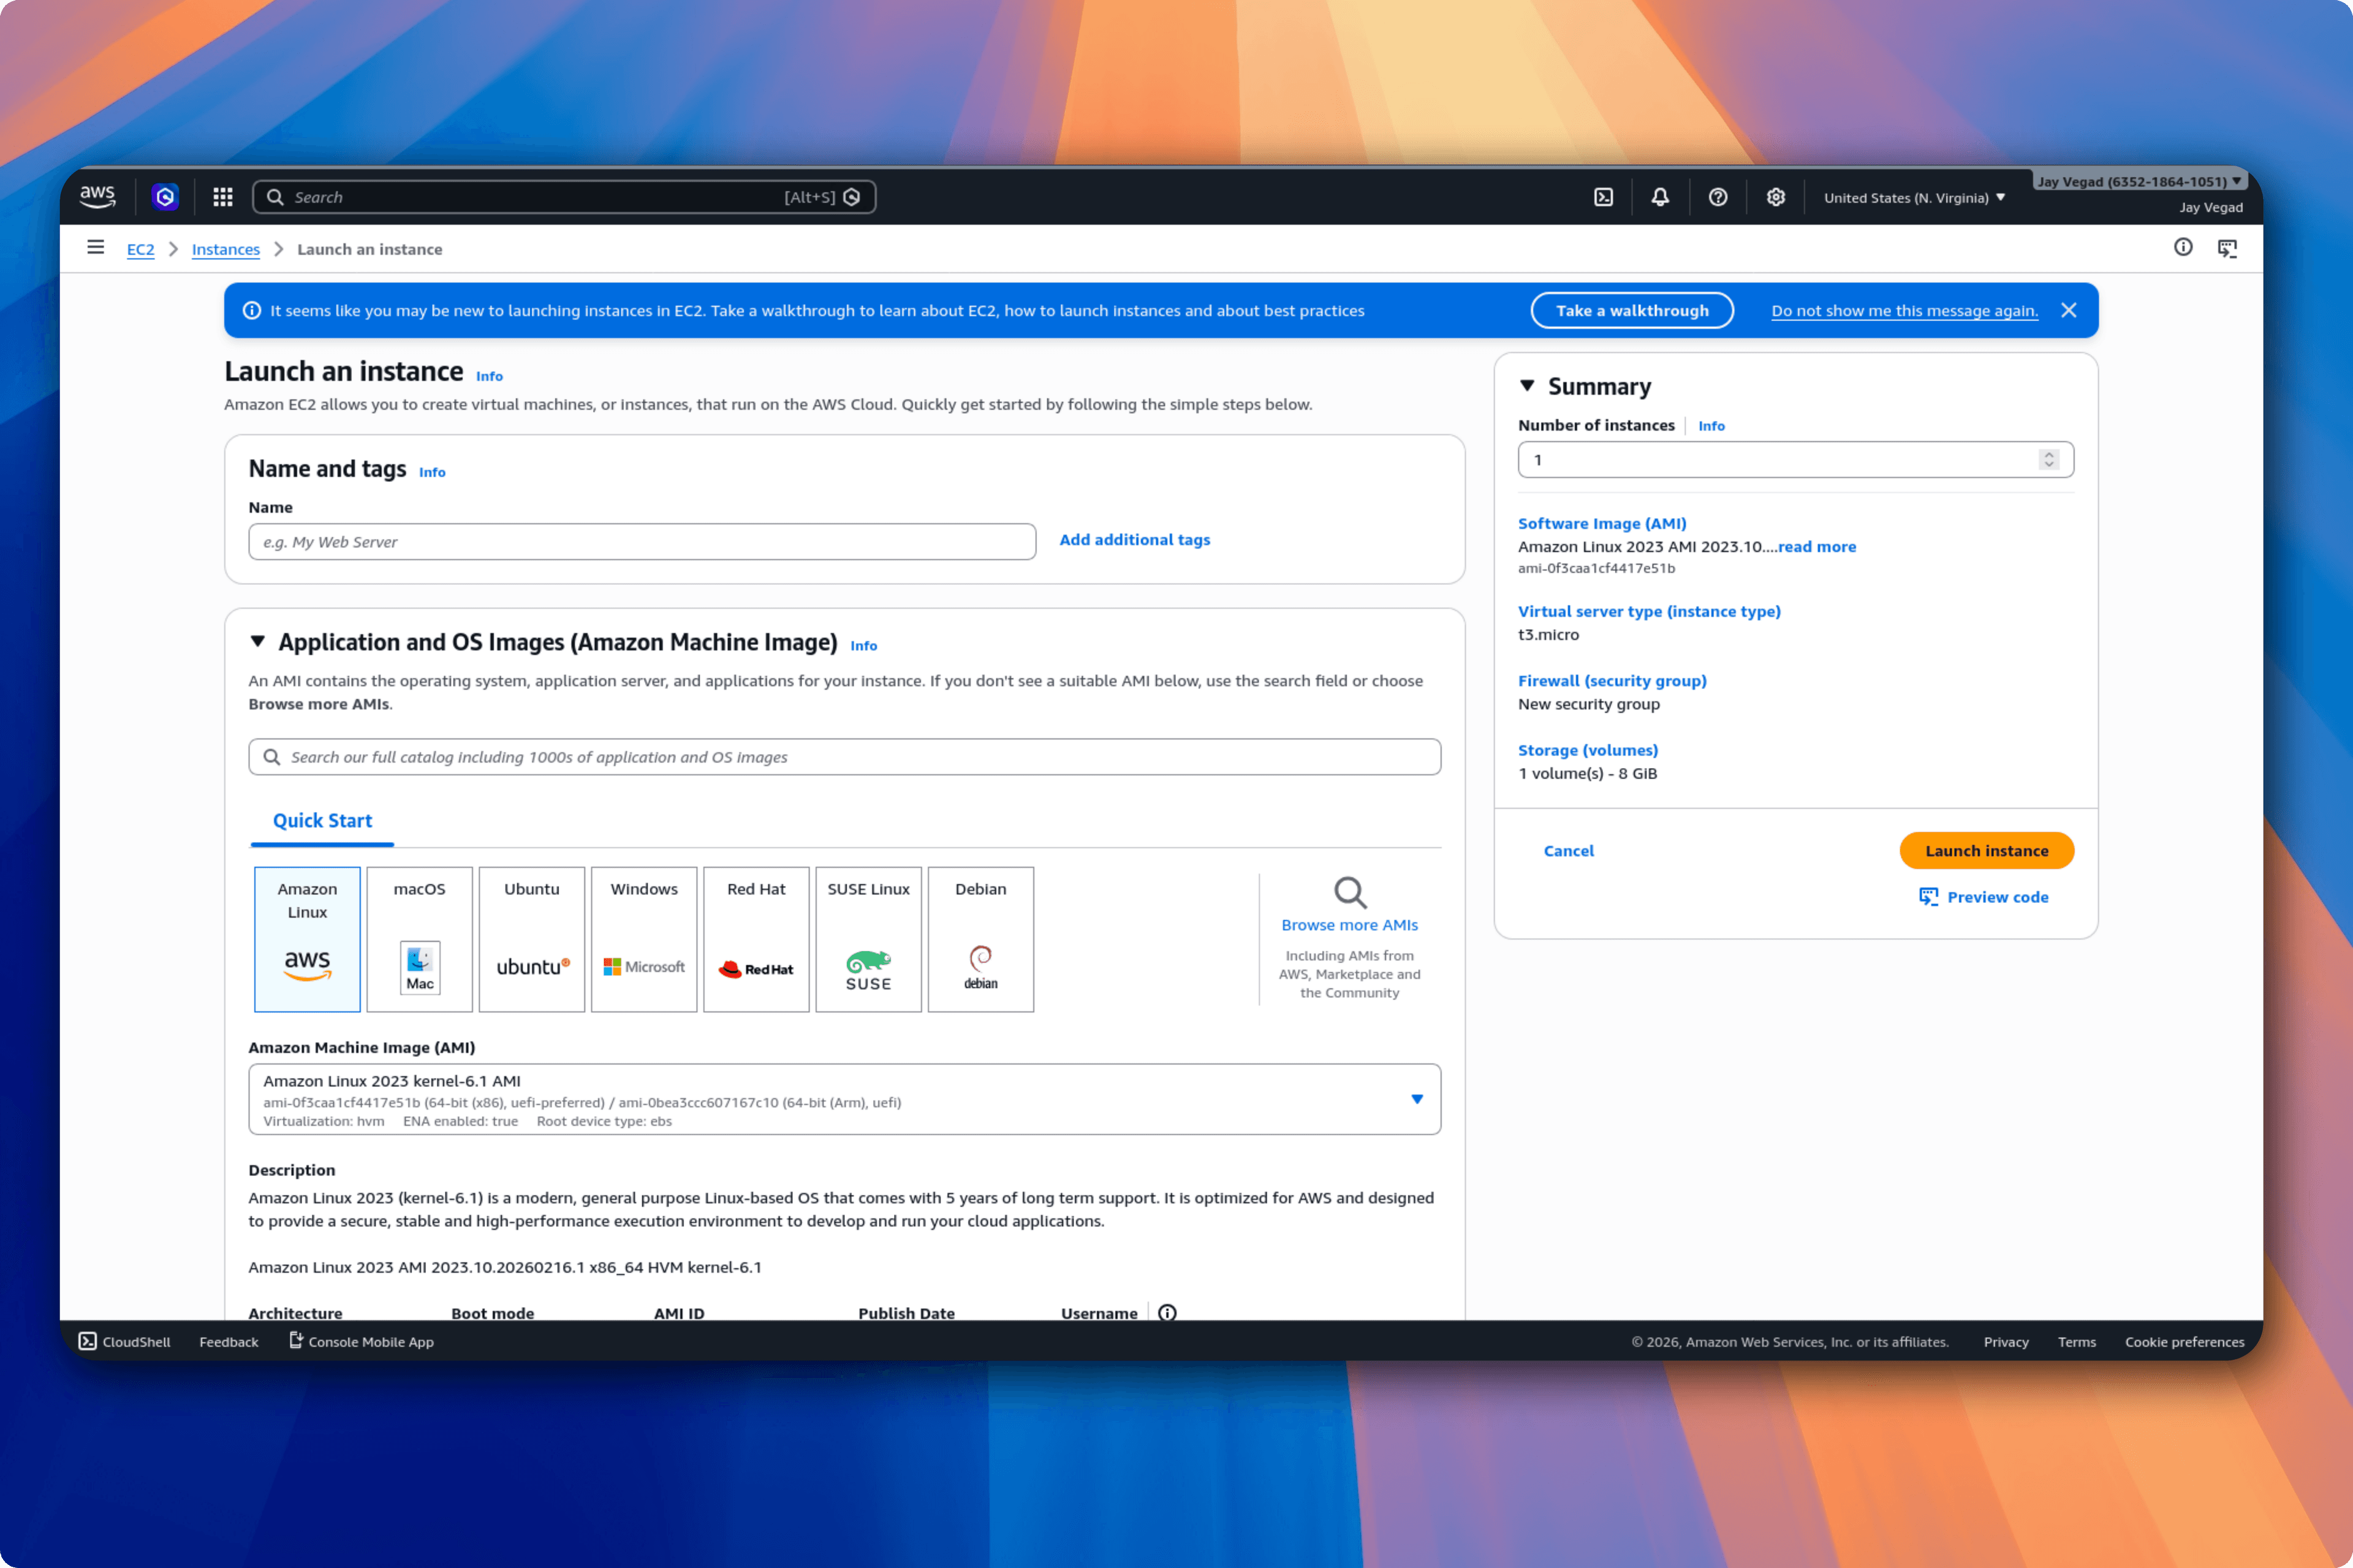This screenshot has width=2353, height=1568.
Task: Open Console Mobile App footer link
Action: [361, 1342]
